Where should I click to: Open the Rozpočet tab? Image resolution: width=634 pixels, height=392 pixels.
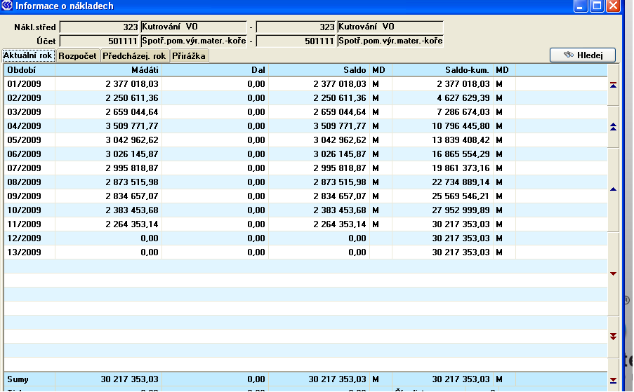pos(78,55)
